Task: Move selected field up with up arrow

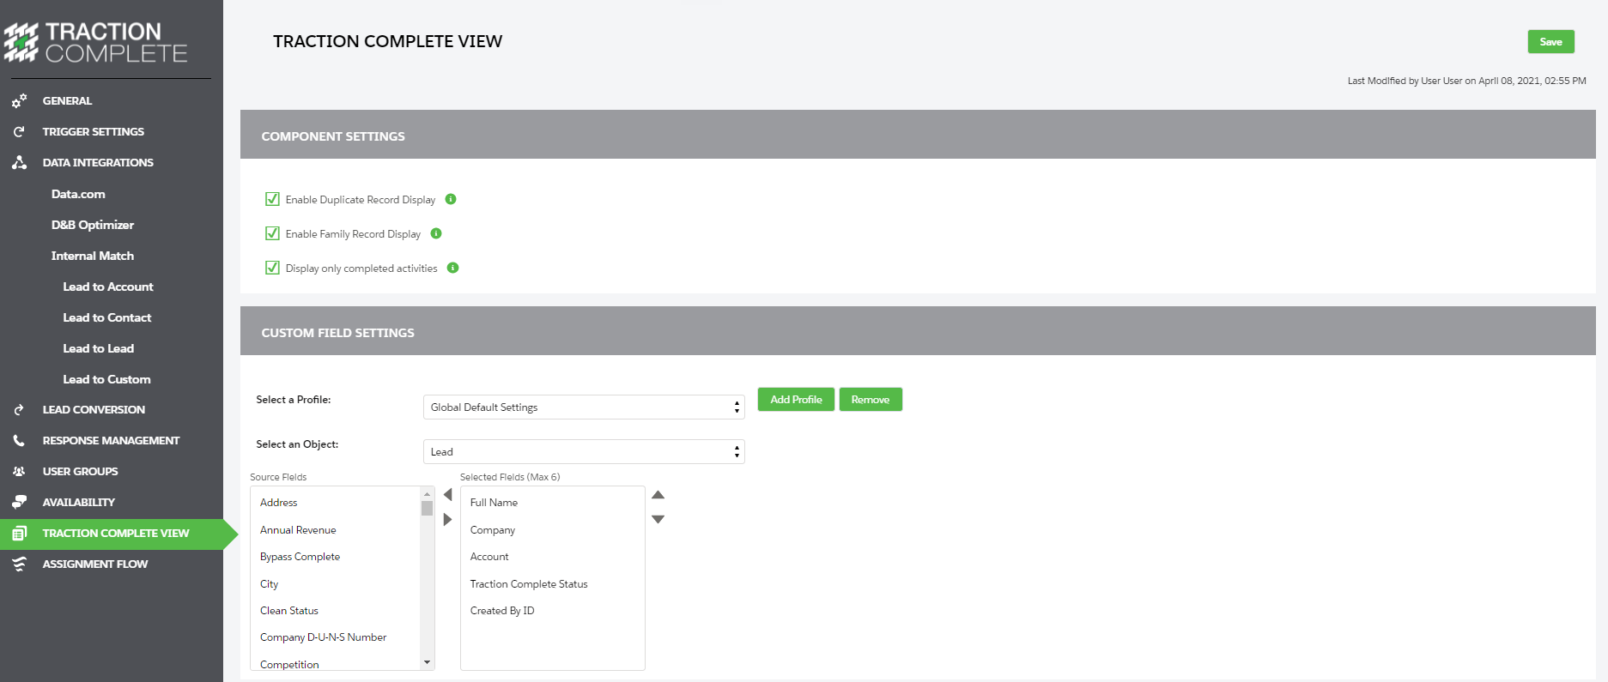Action: pyautogui.click(x=658, y=495)
